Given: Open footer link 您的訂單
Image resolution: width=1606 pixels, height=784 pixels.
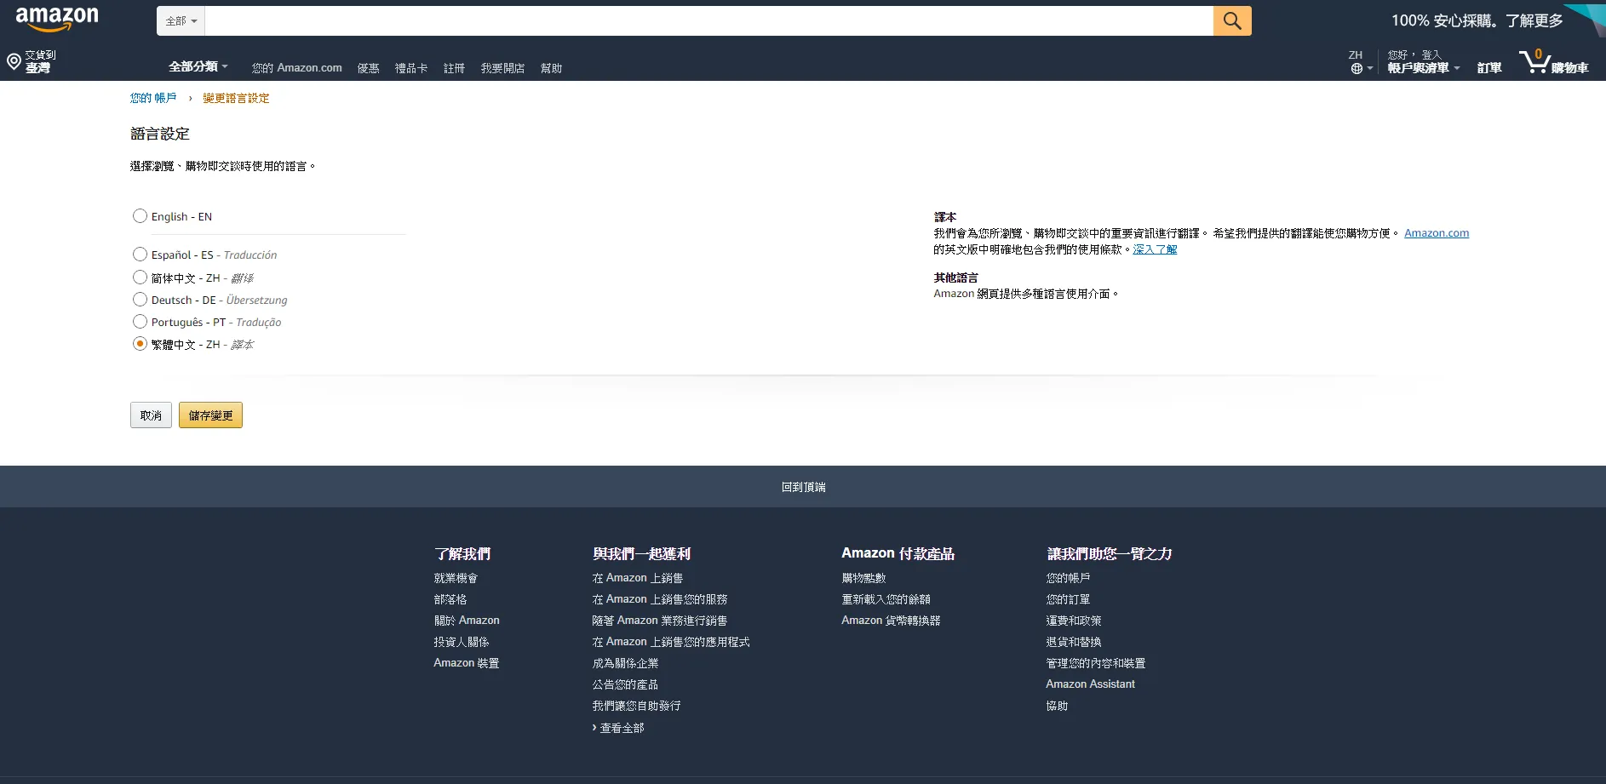Looking at the screenshot, I should pyautogui.click(x=1069, y=599).
